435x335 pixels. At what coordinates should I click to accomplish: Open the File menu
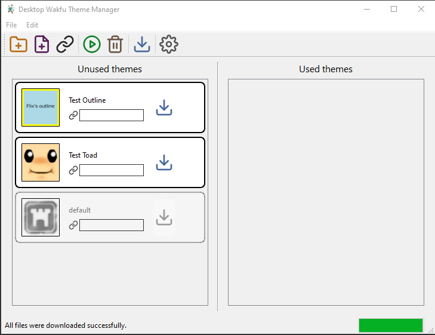(x=11, y=25)
